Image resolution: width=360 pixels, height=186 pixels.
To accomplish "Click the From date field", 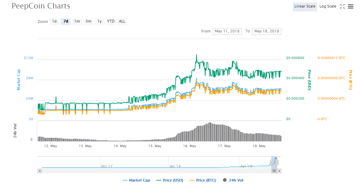I will [x=227, y=31].
